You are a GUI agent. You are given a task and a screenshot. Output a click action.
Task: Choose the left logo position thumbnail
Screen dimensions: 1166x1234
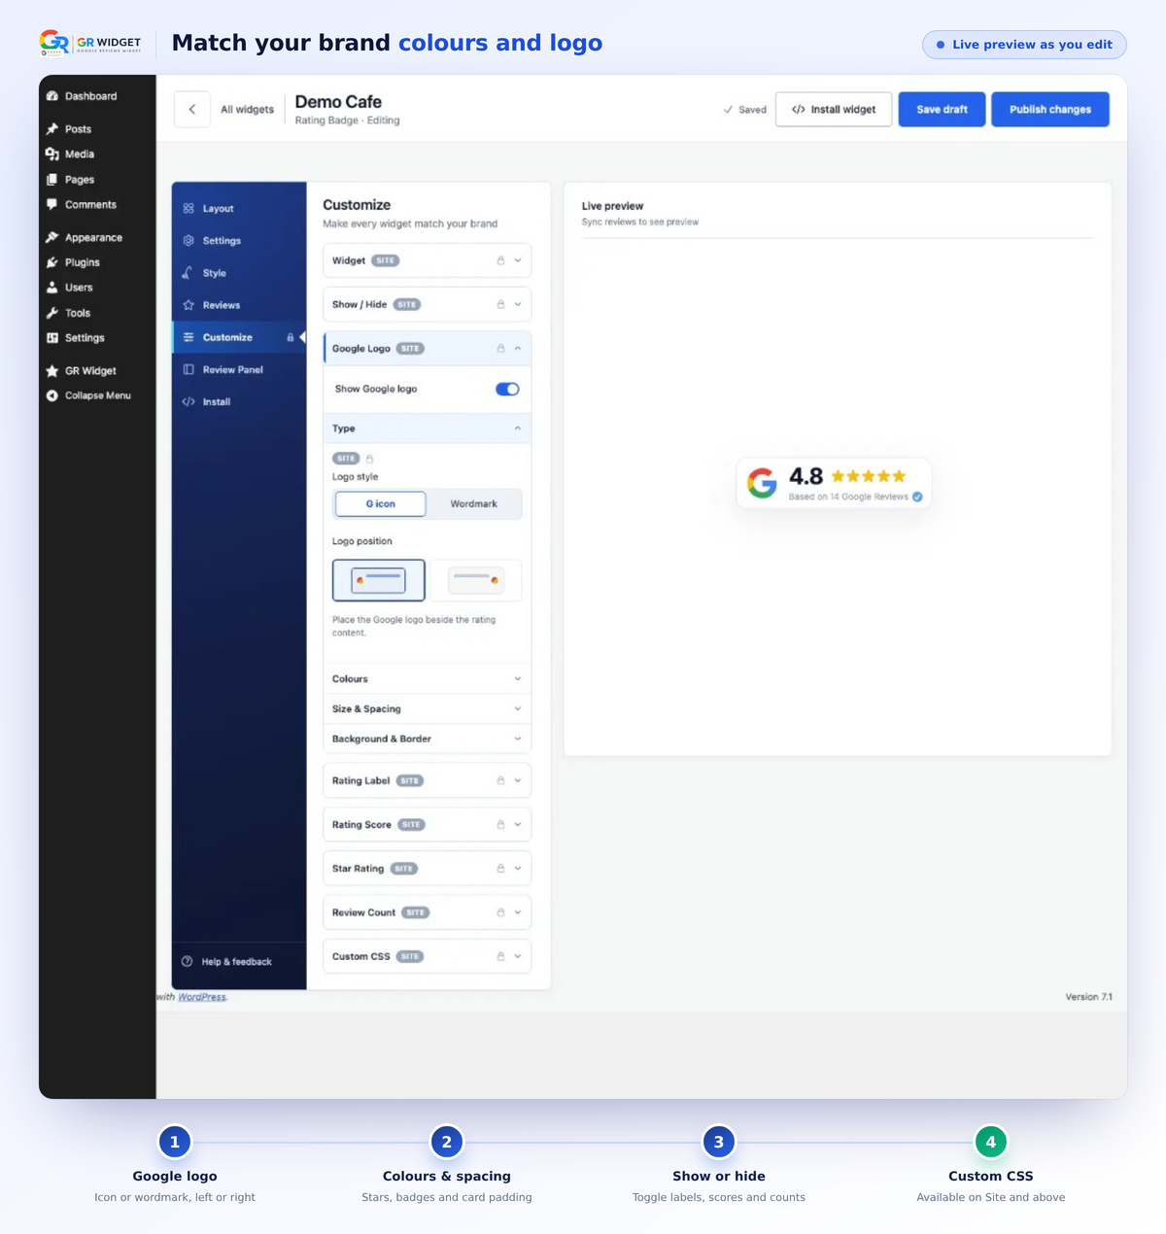[x=379, y=581]
